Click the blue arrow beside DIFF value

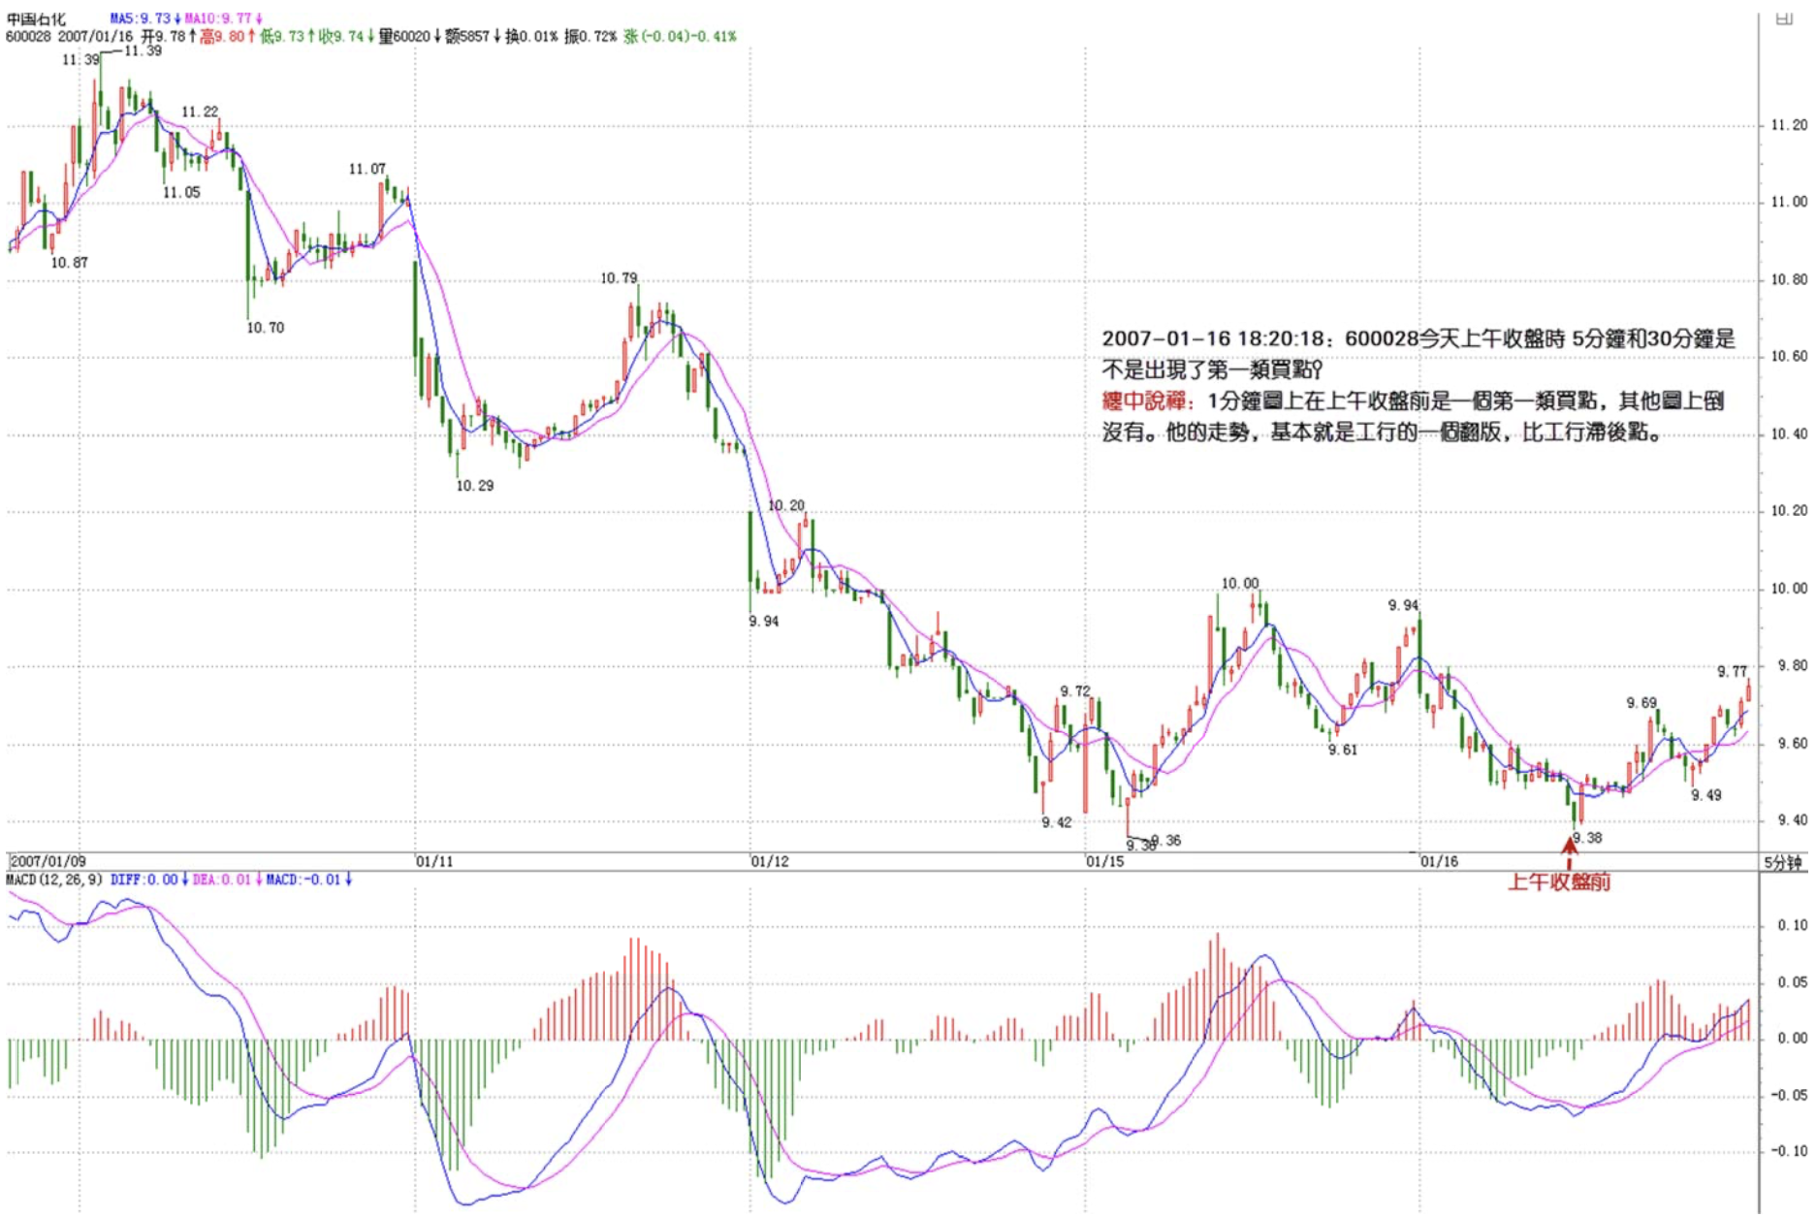pos(185,880)
